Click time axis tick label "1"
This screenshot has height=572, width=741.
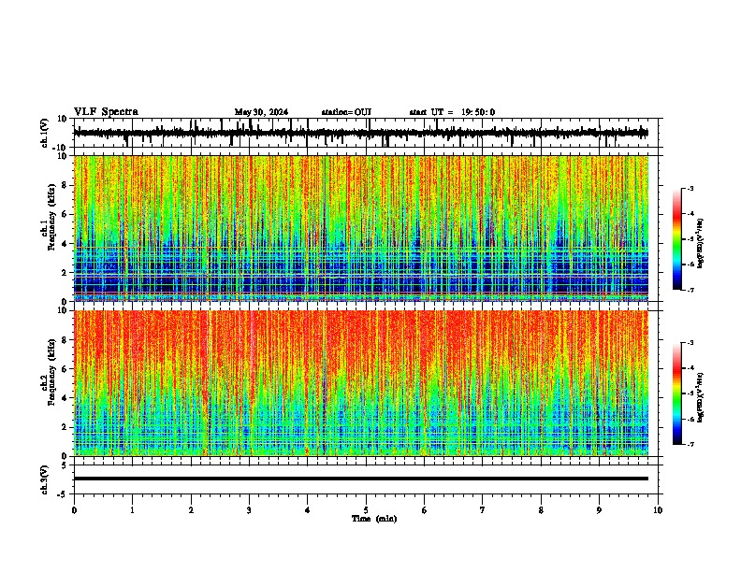pos(133,510)
